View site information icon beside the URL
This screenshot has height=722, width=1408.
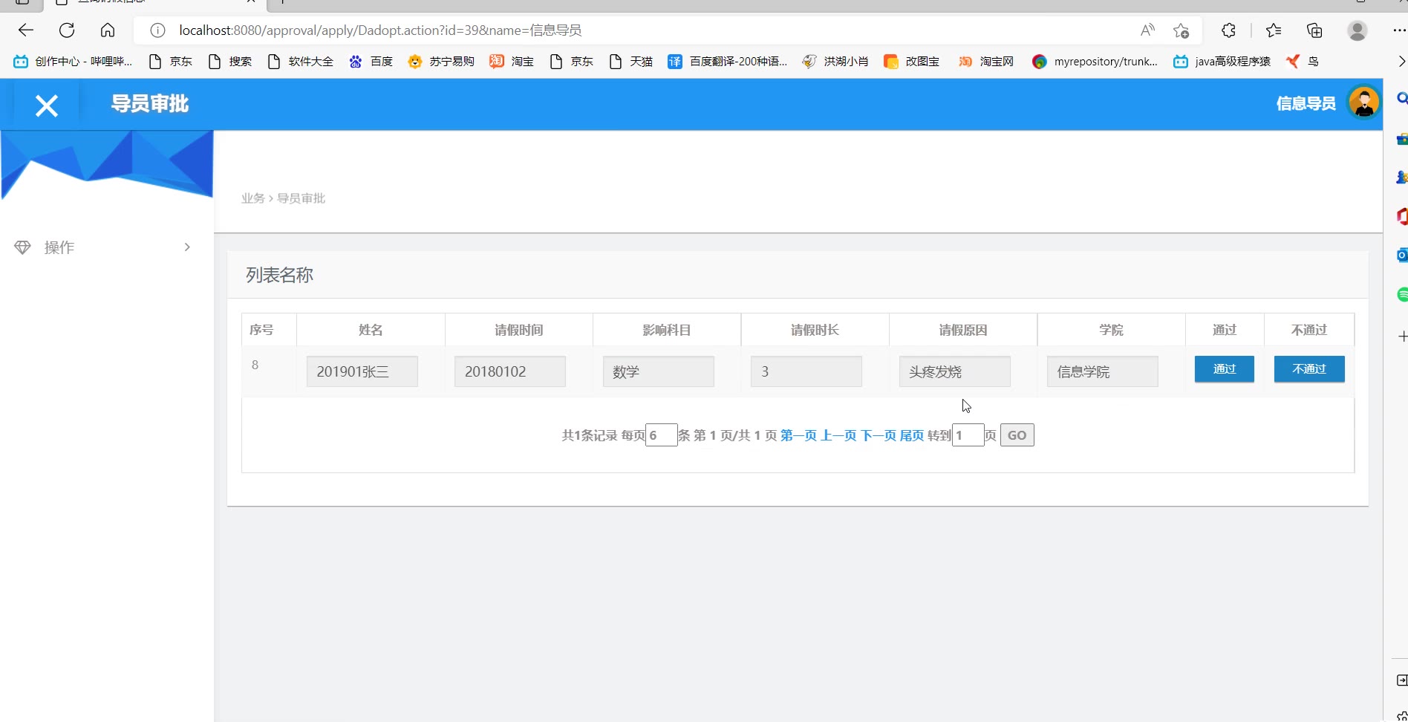(157, 30)
